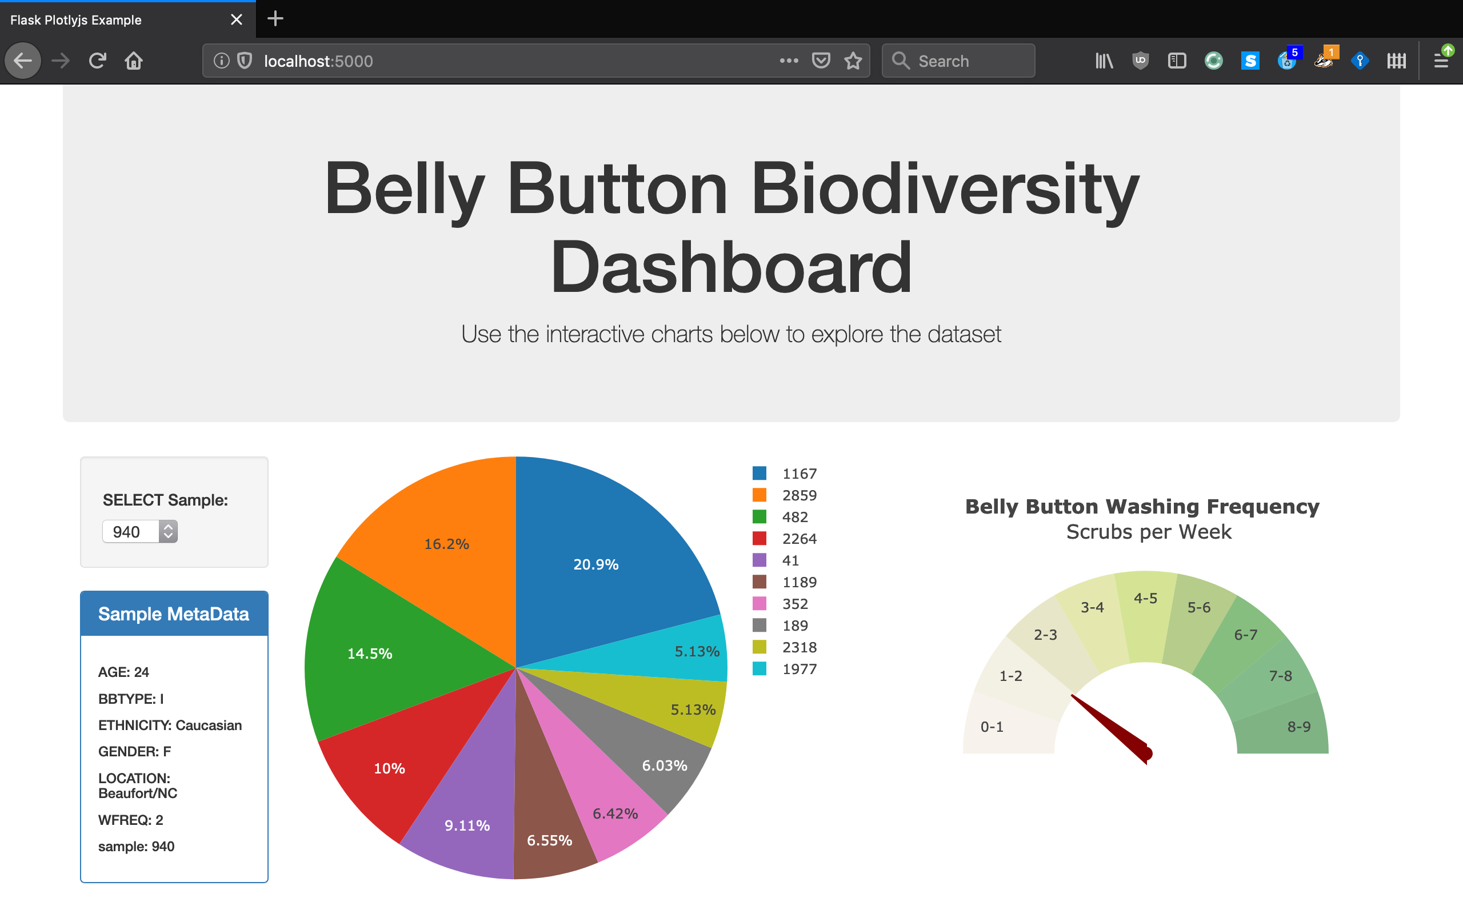Open the Library icon in toolbar
The height and width of the screenshot is (914, 1463).
pyautogui.click(x=1104, y=61)
